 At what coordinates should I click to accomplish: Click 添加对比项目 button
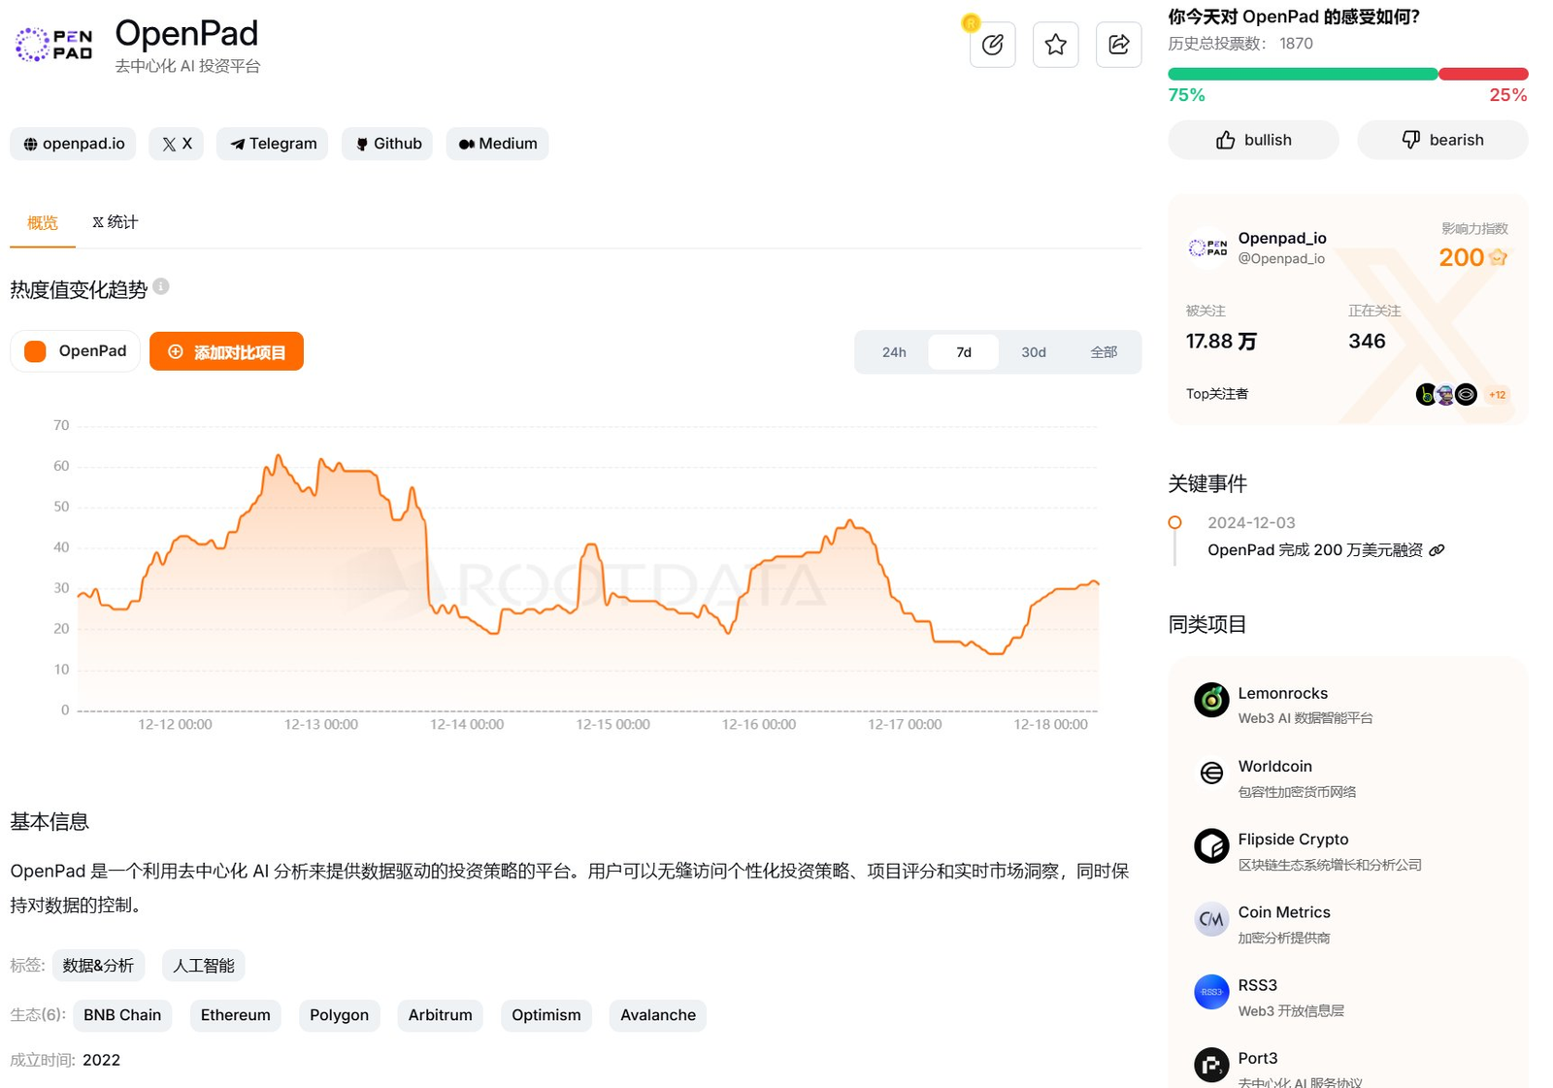(226, 351)
